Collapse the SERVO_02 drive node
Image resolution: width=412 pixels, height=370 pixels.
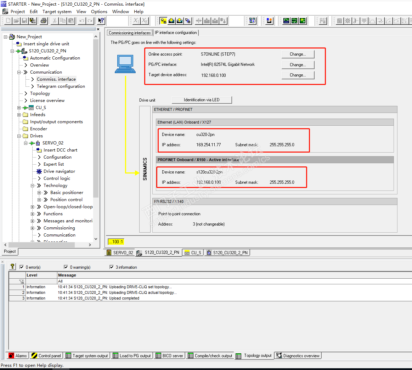(26, 143)
